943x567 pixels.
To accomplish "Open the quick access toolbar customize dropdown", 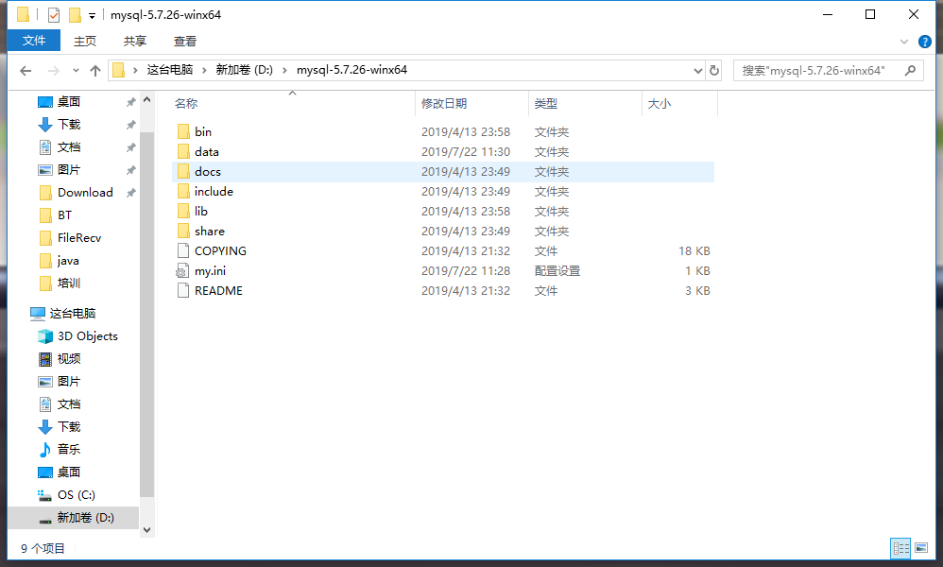I will (x=92, y=16).
